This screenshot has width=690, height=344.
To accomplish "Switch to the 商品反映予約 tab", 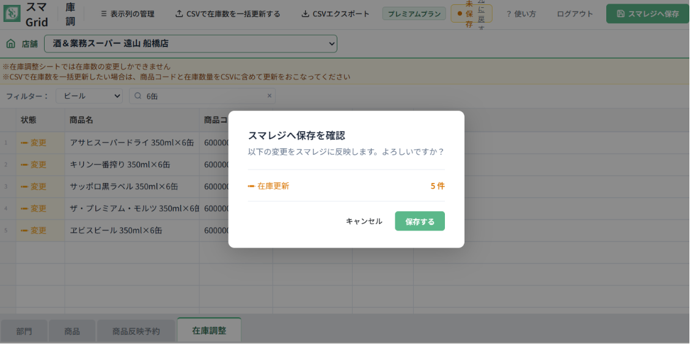I will coord(136,331).
